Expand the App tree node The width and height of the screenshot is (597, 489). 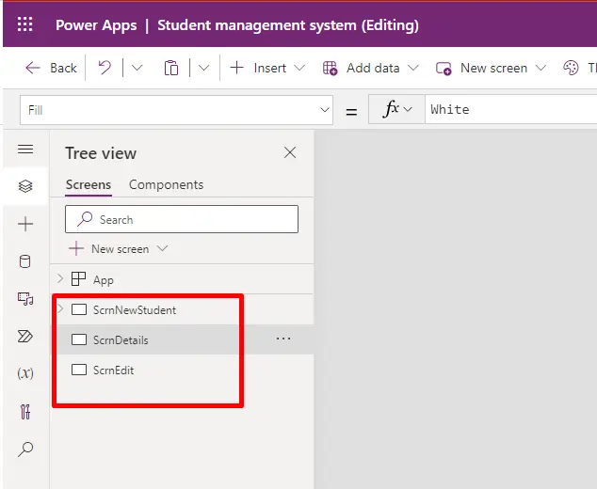60,279
